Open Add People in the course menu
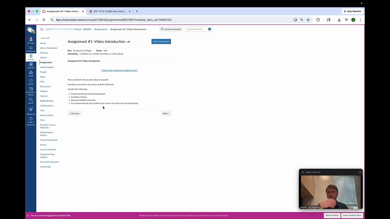 point(45,167)
